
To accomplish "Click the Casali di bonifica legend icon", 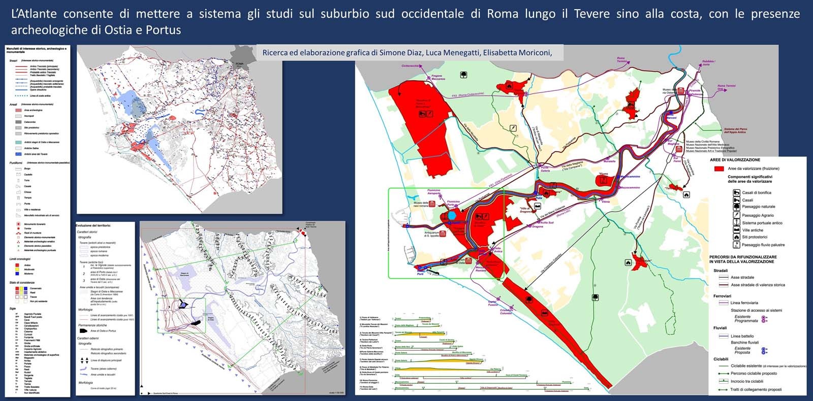I will (x=736, y=193).
